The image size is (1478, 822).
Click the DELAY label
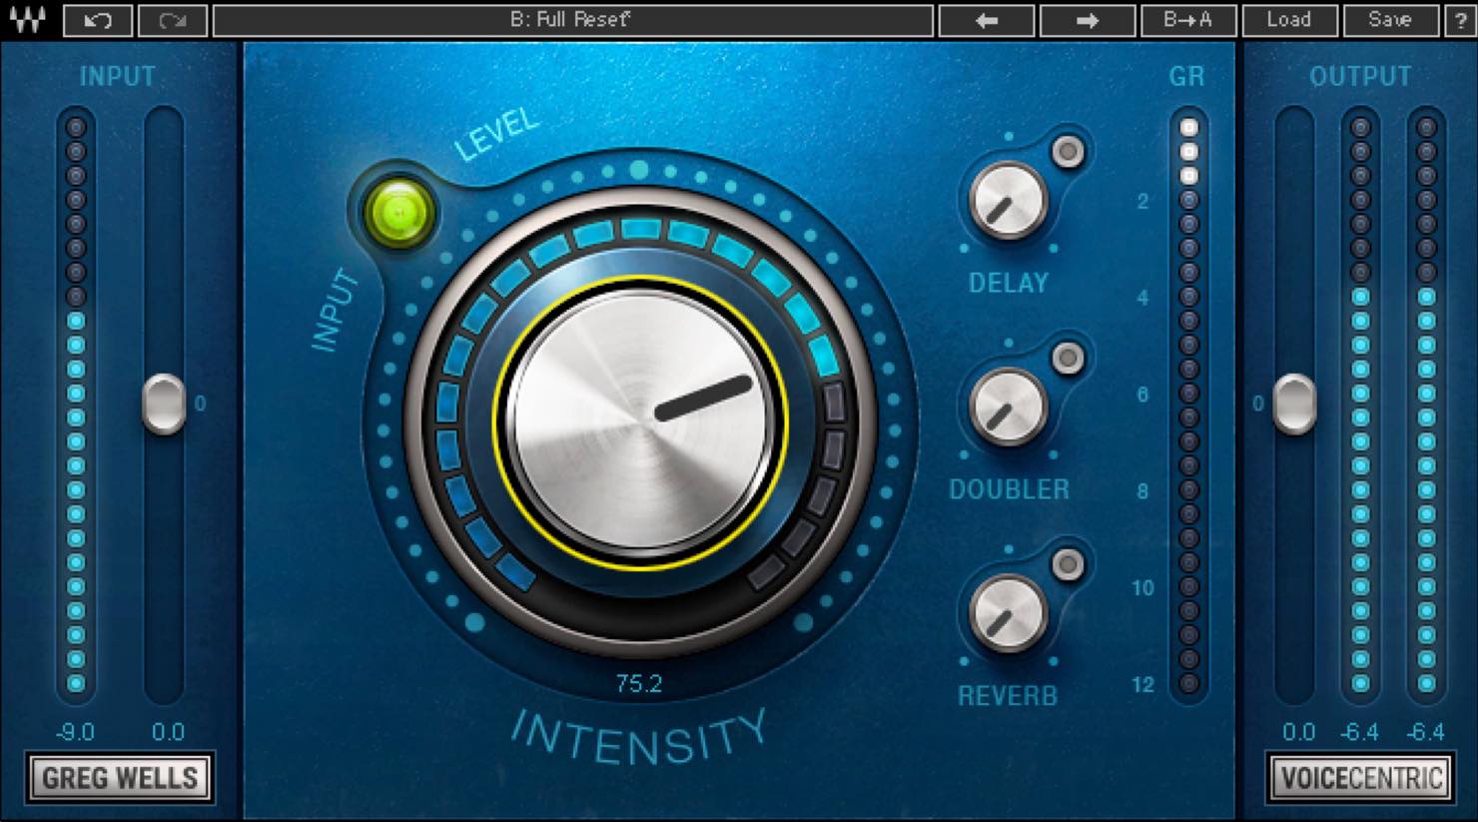pyautogui.click(x=1009, y=284)
